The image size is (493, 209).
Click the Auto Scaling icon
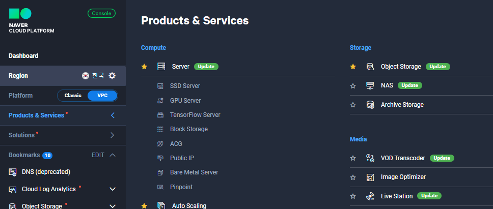coord(161,206)
